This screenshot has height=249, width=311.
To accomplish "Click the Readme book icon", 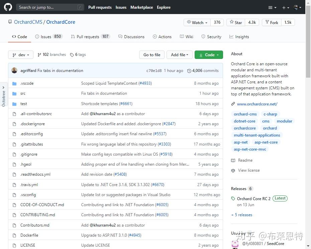I will (233, 160).
